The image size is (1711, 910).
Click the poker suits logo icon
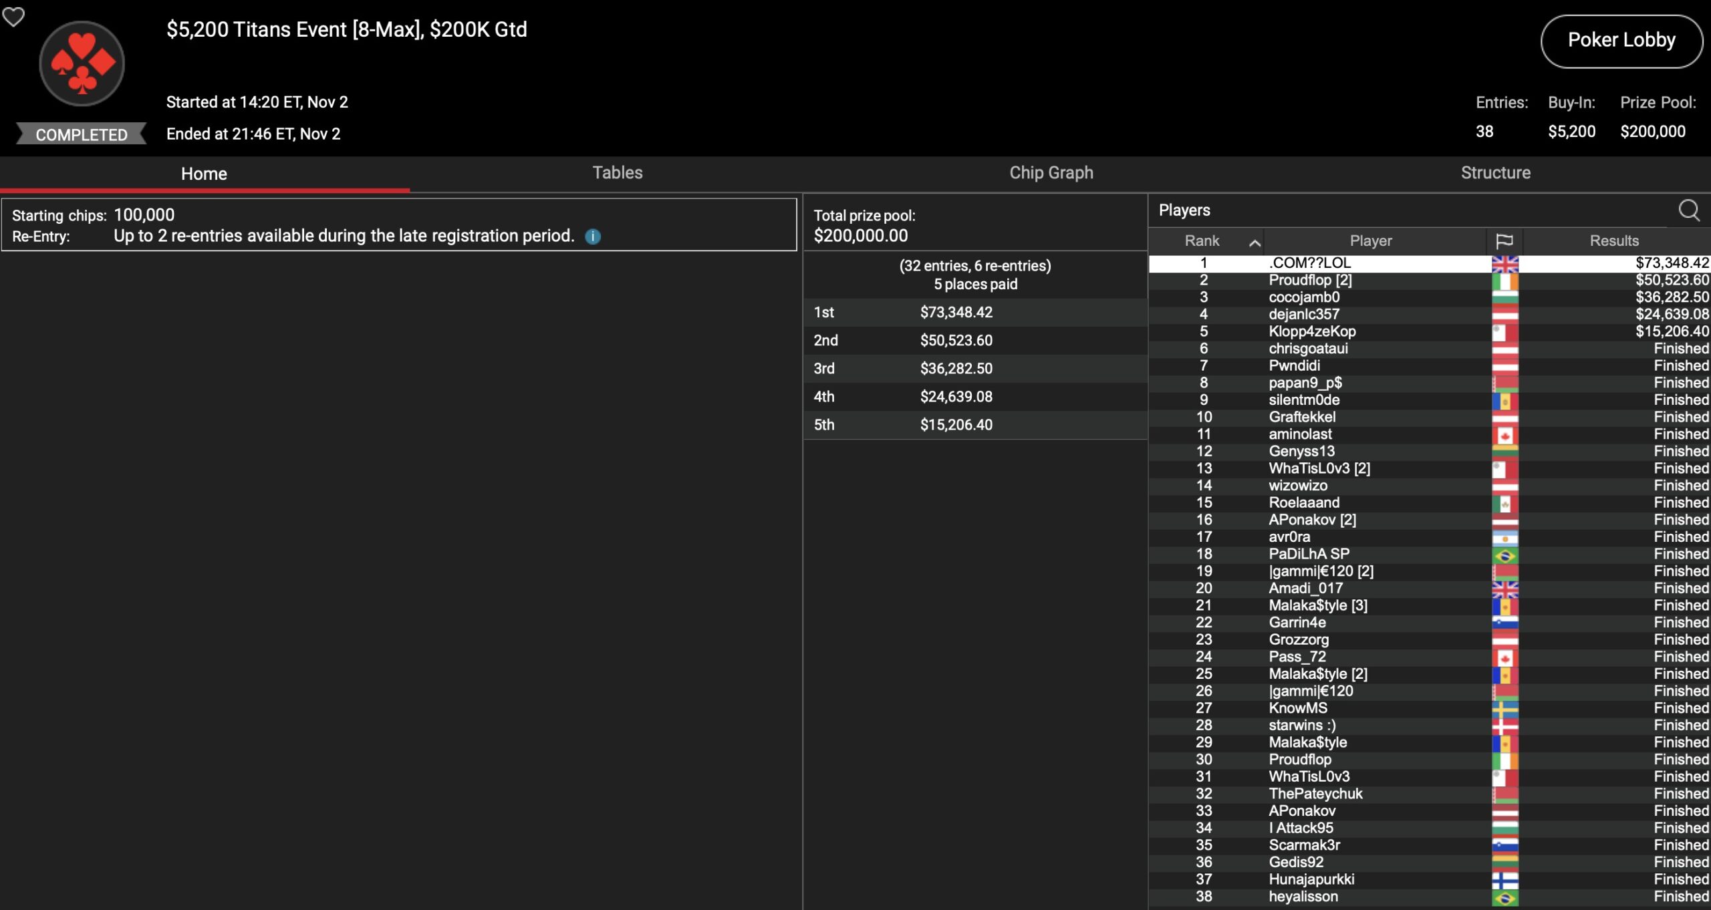[82, 63]
